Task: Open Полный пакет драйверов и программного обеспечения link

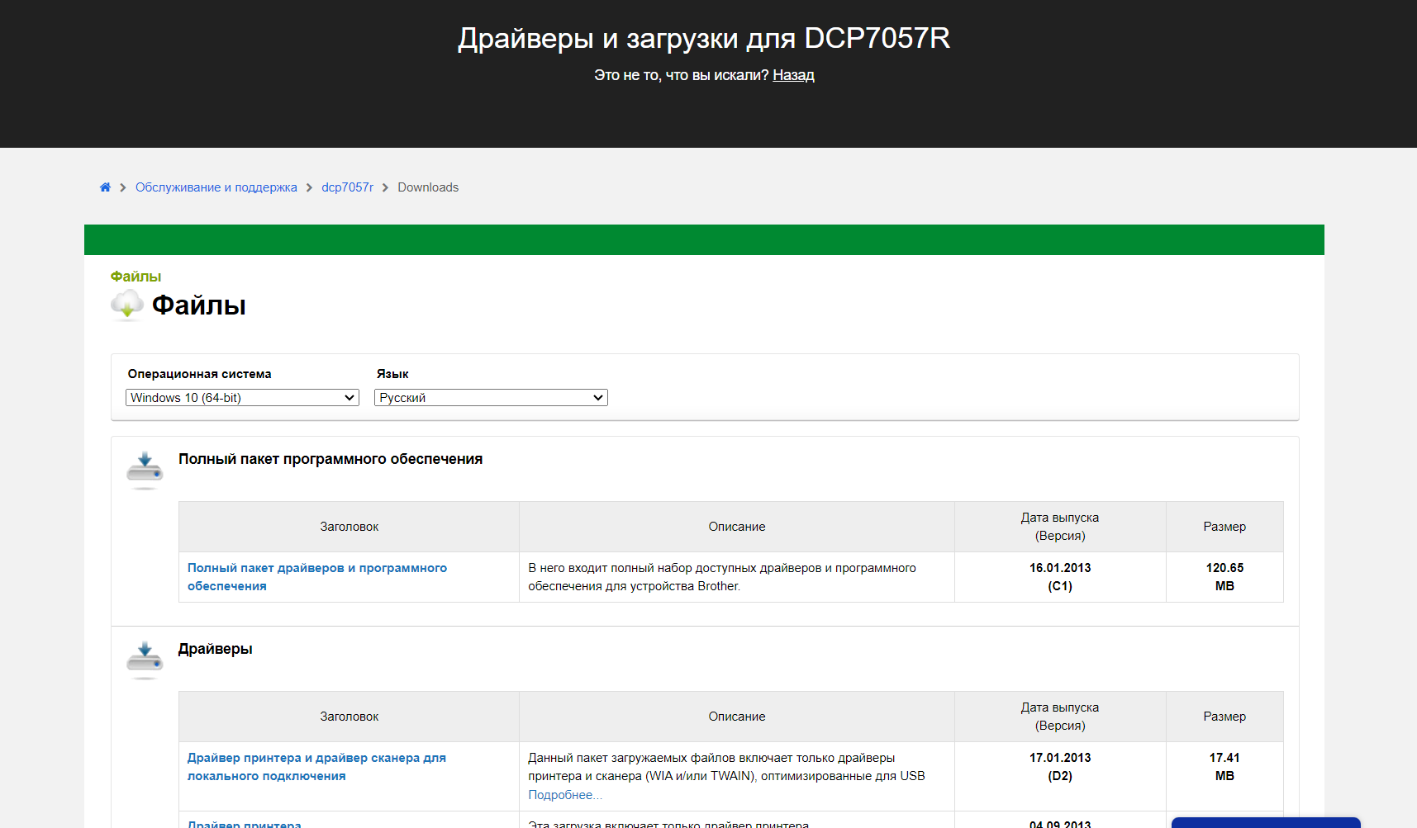Action: click(317, 577)
